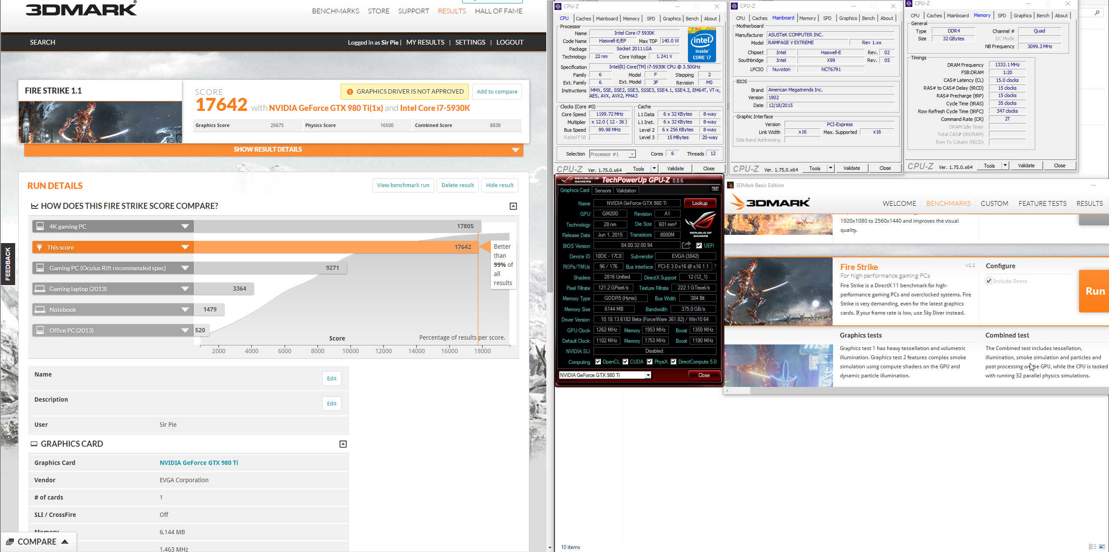Toggle the CUDA checkbox in GPU-Z
1109x552 pixels.
pos(626,362)
